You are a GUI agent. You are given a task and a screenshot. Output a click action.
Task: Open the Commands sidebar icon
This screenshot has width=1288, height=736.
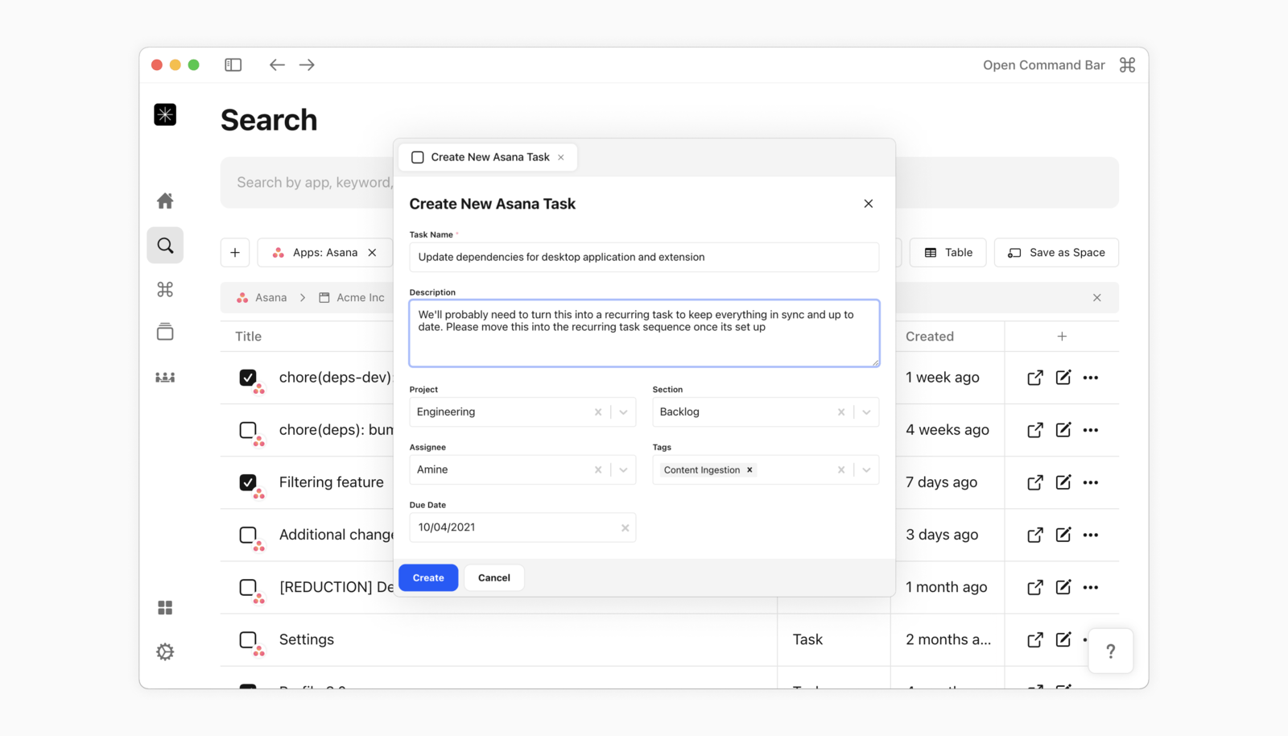click(165, 289)
